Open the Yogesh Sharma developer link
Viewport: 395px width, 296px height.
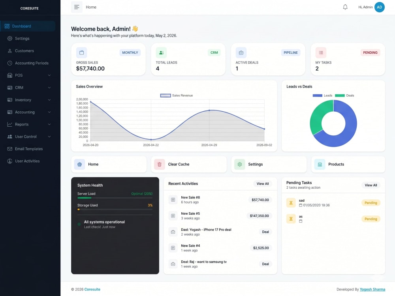(372, 289)
